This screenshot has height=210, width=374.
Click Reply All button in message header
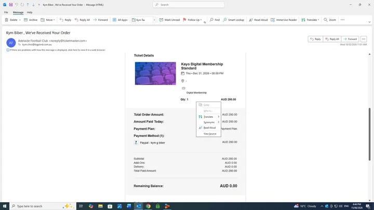tap(332, 39)
